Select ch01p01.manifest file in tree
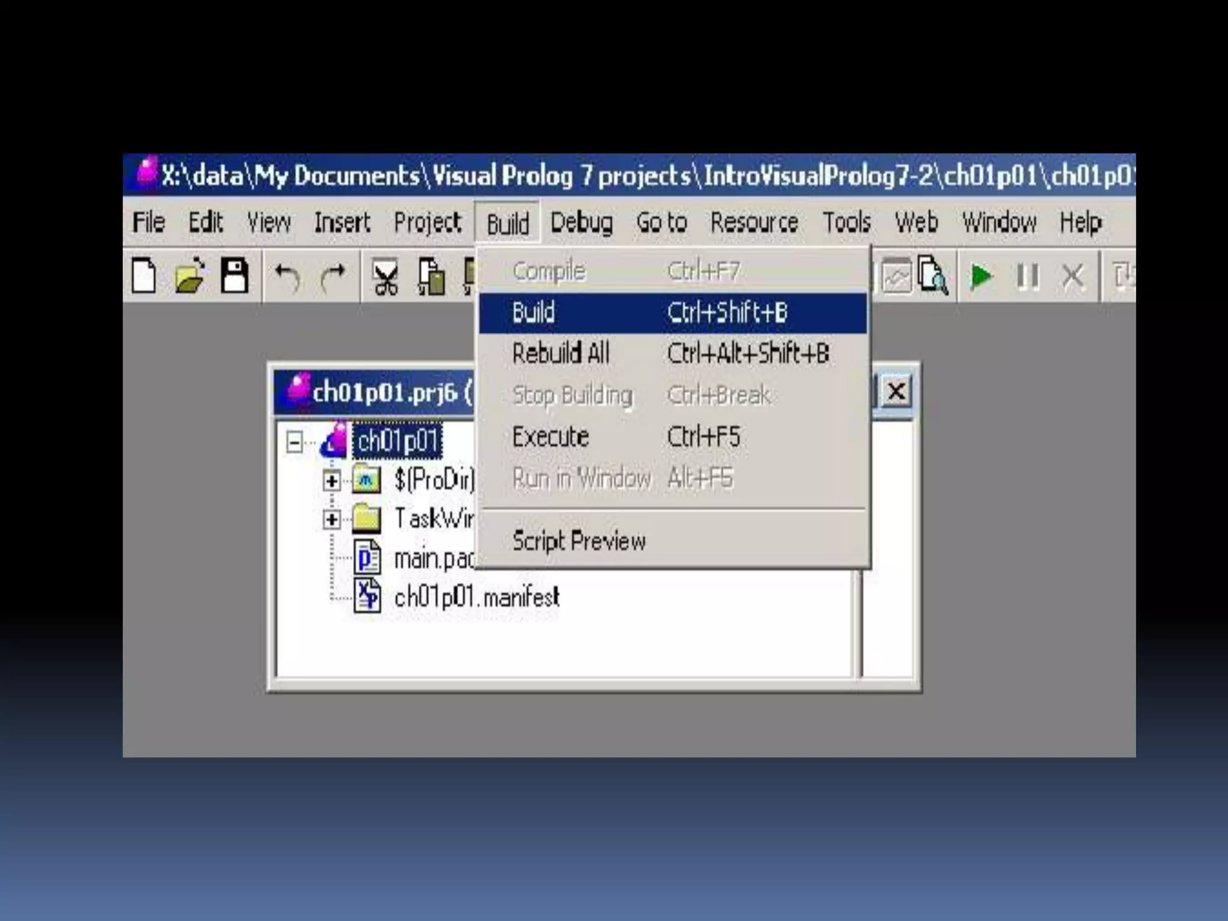 476,598
